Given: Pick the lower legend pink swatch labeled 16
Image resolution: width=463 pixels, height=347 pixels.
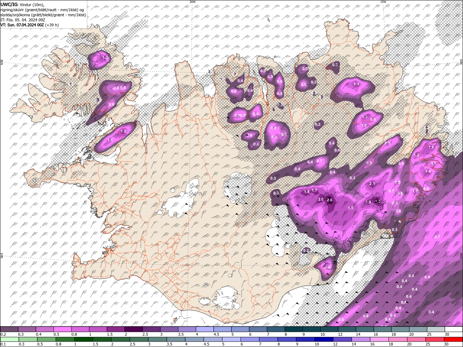Looking at the screenshot, I should (x=380, y=340).
